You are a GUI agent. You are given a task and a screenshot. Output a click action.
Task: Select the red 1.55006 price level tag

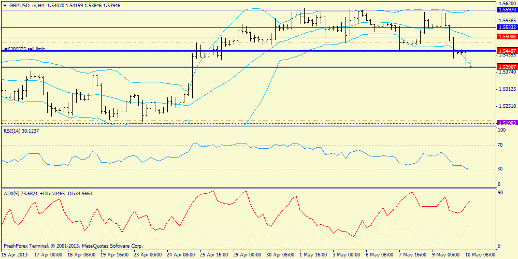click(506, 37)
